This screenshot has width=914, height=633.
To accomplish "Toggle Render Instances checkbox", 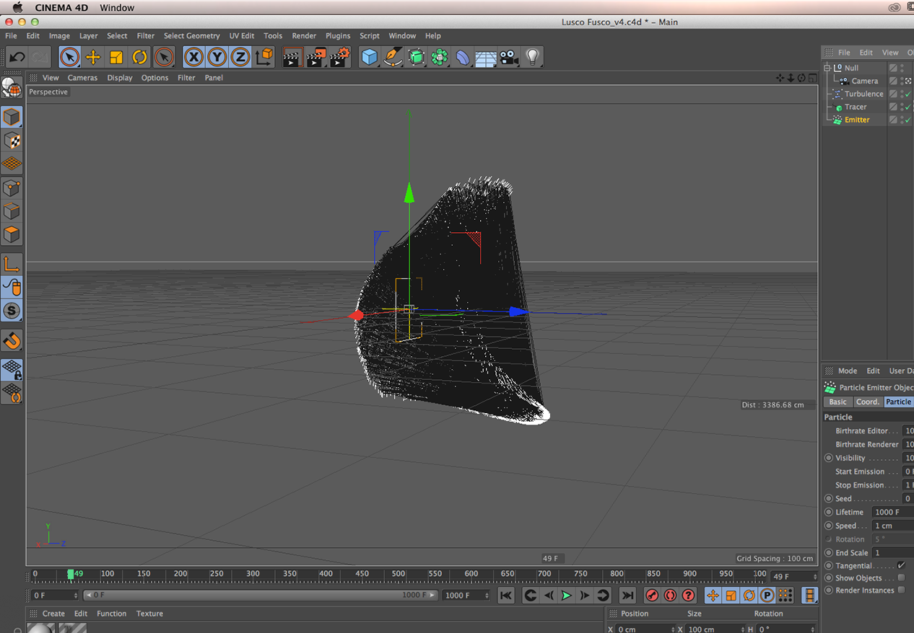I will pos(901,590).
